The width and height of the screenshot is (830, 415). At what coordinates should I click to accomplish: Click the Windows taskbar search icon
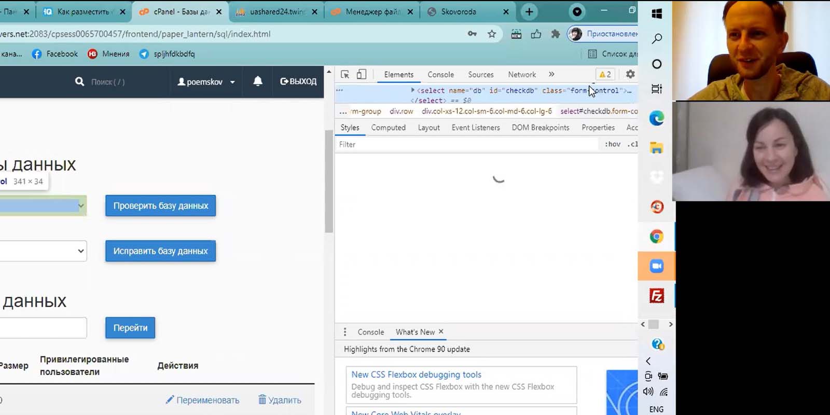click(657, 39)
